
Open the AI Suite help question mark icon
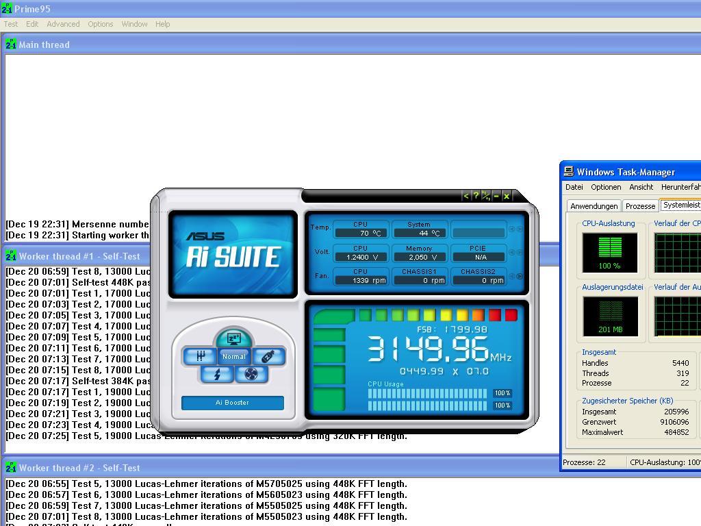point(476,196)
